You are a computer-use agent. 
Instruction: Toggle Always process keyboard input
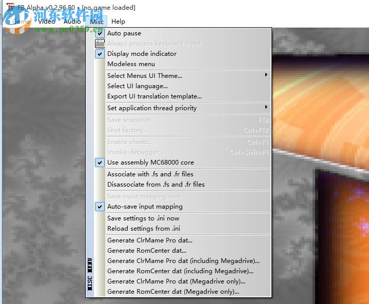182,44
